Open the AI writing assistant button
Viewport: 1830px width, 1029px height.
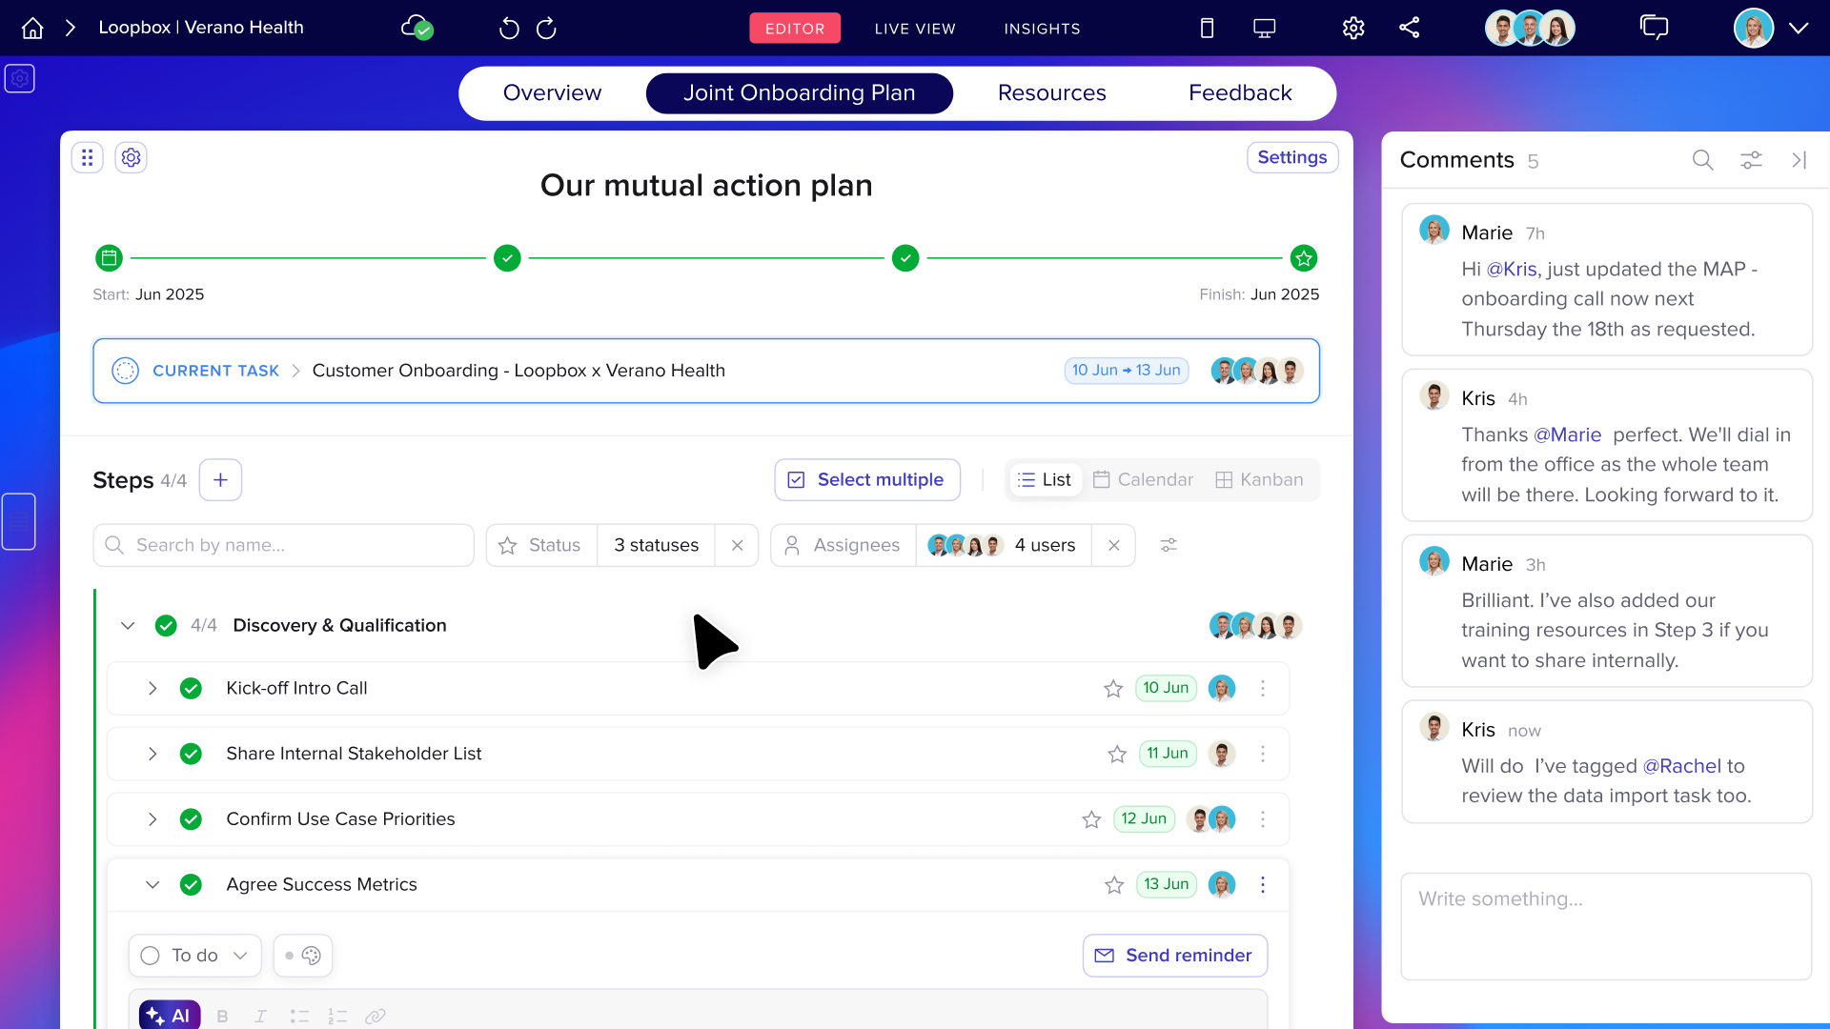[170, 1016]
